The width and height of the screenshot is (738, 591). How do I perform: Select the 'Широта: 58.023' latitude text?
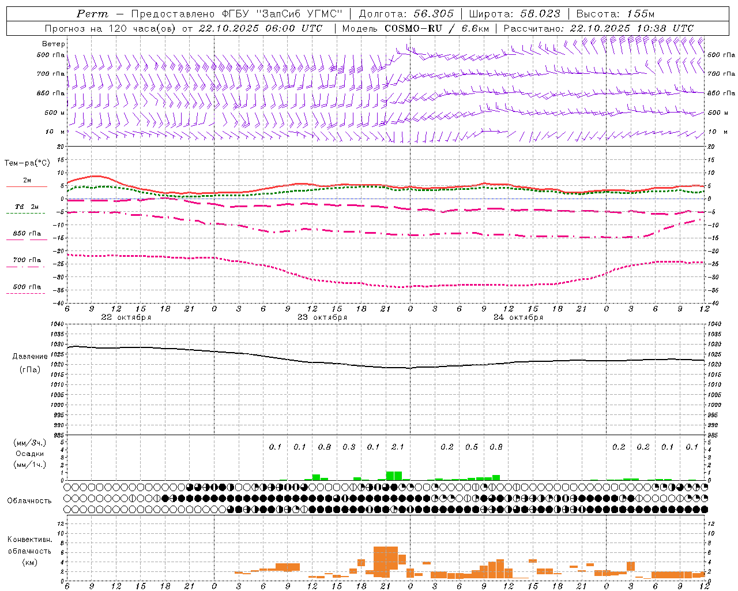pyautogui.click(x=514, y=14)
